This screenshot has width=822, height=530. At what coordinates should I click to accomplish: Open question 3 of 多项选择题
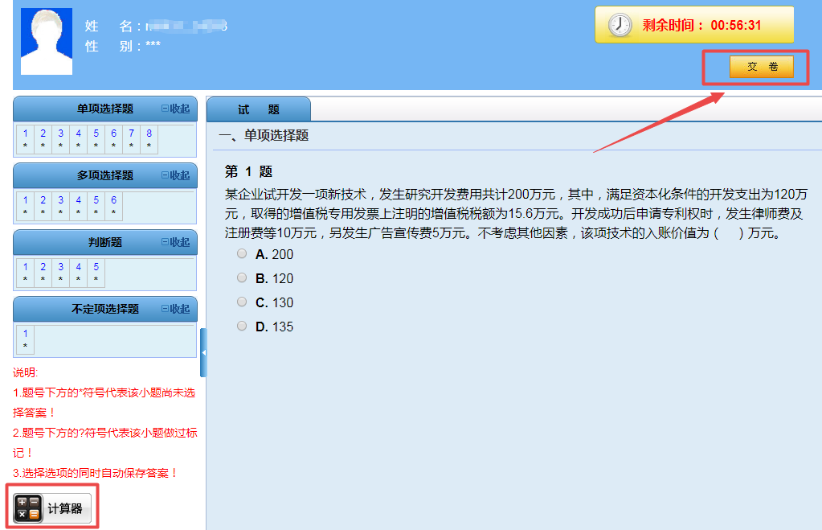59,200
